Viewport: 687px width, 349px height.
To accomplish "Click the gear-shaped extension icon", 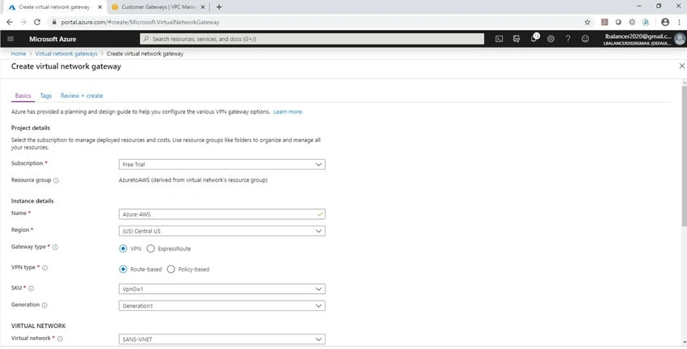I will 632,22.
